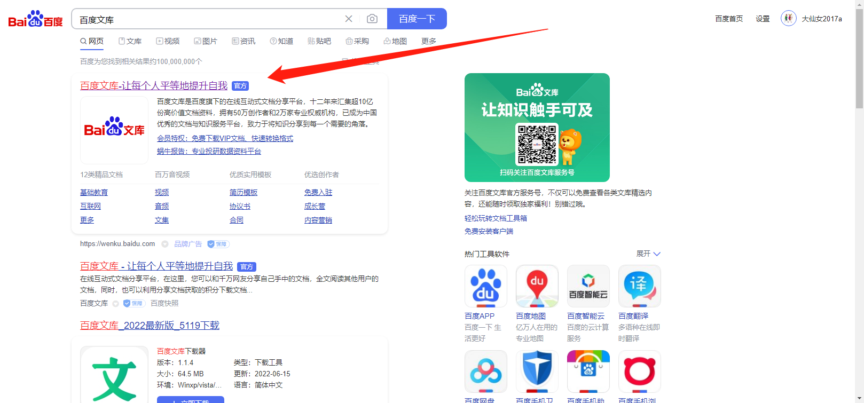Open 免费安装客户端 link
This screenshot has height=403, width=864.
point(489,231)
